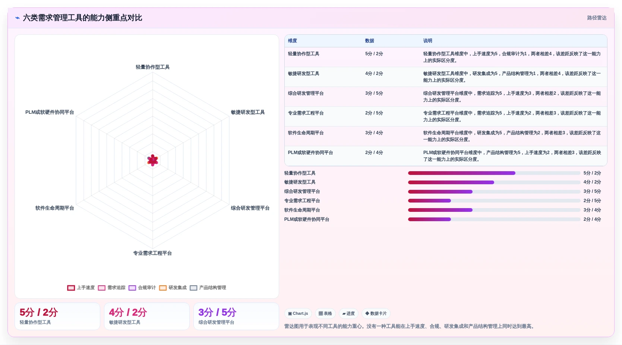Screen dimensions: 622x345
Task: Select the Chart.js chip
Action: pos(298,314)
